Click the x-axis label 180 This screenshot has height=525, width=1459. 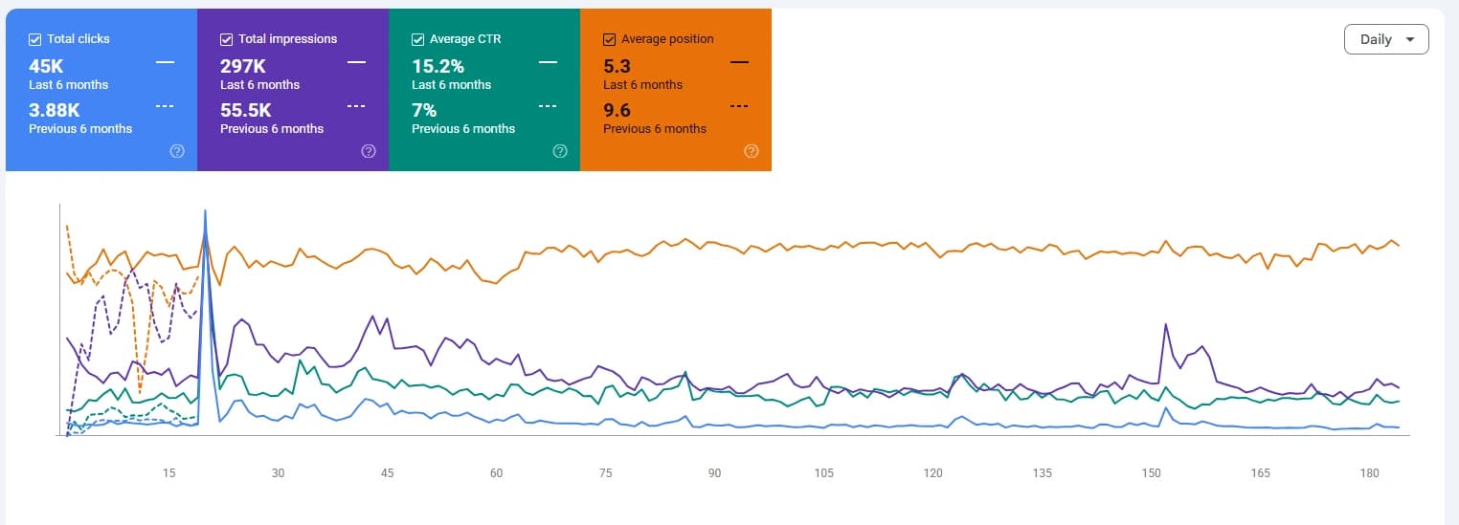1369,473
